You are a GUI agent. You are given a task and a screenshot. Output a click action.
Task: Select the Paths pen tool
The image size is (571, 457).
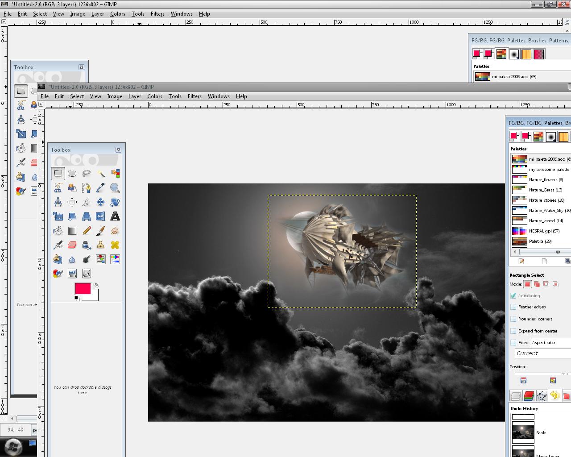pyautogui.click(x=86, y=188)
